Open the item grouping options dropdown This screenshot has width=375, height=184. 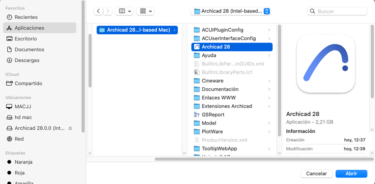[x=145, y=11]
